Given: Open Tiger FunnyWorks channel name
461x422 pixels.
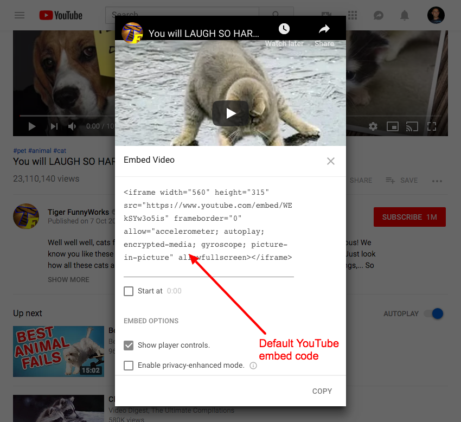Looking at the screenshot, I should pos(79,212).
